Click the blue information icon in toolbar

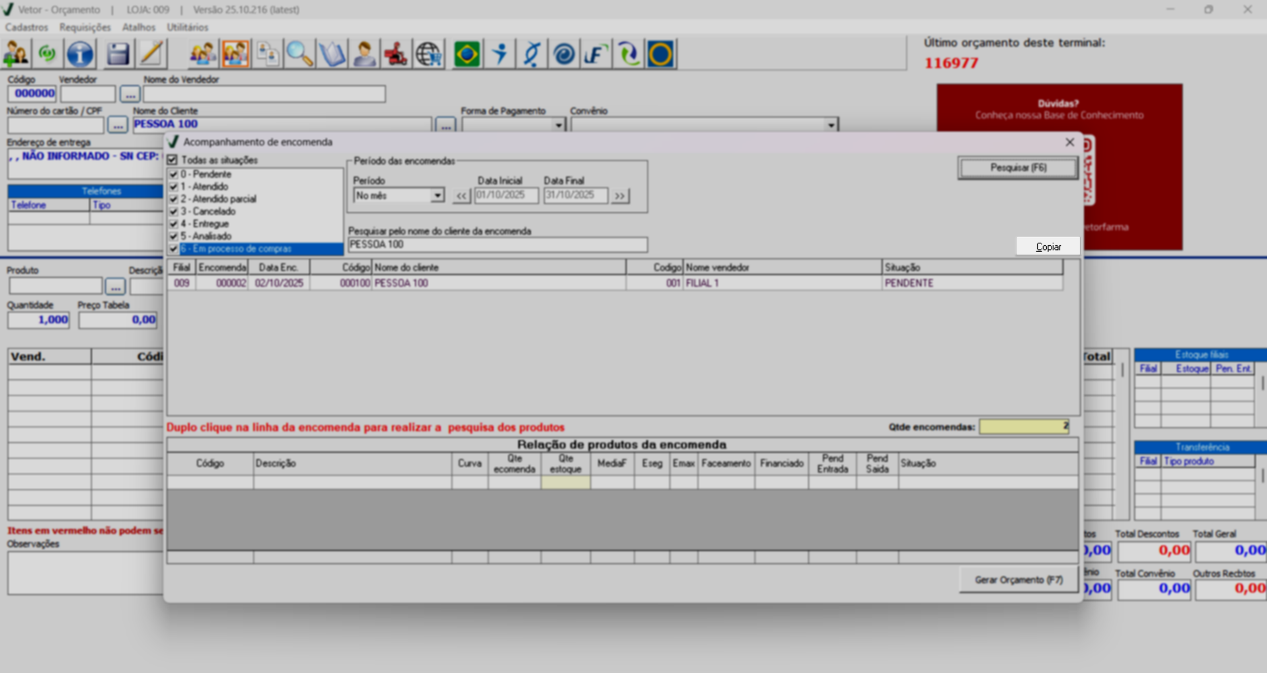click(x=80, y=54)
